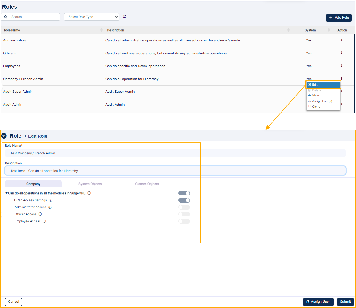Disable the Can Access Settings toggle
Viewport: 356px width, 308px height.
tap(184, 200)
